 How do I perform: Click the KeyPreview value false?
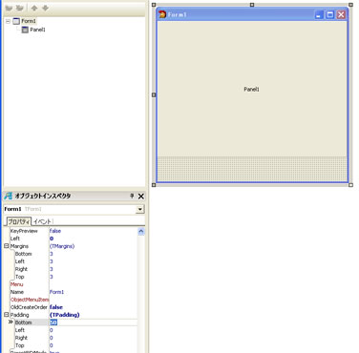click(x=55, y=231)
